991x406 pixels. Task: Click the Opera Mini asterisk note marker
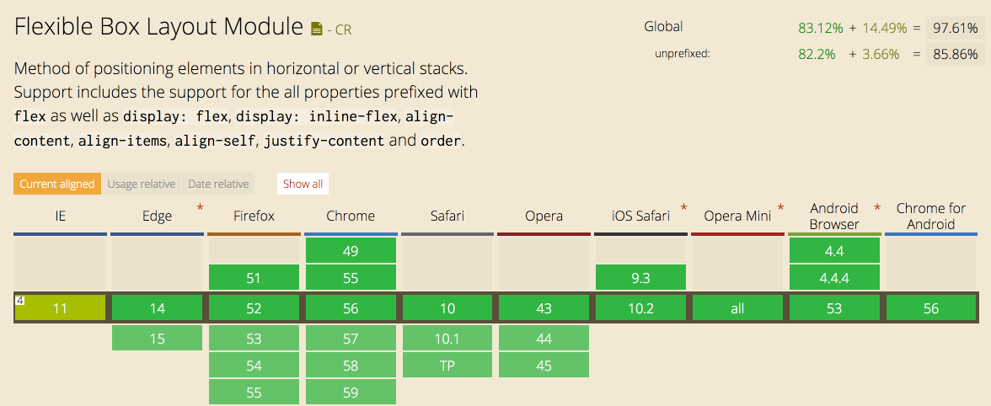click(x=780, y=207)
